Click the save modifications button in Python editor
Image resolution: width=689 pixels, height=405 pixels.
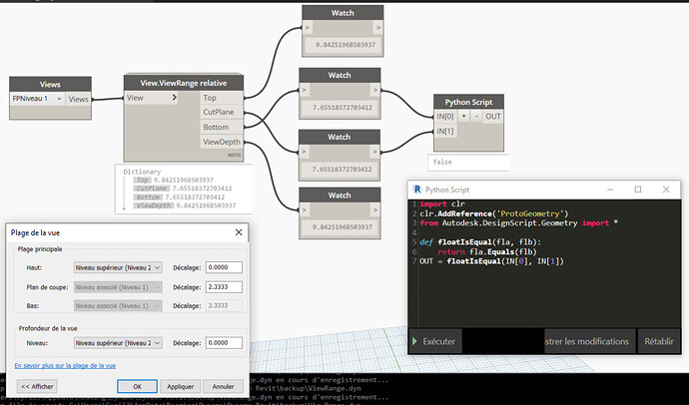590,341
